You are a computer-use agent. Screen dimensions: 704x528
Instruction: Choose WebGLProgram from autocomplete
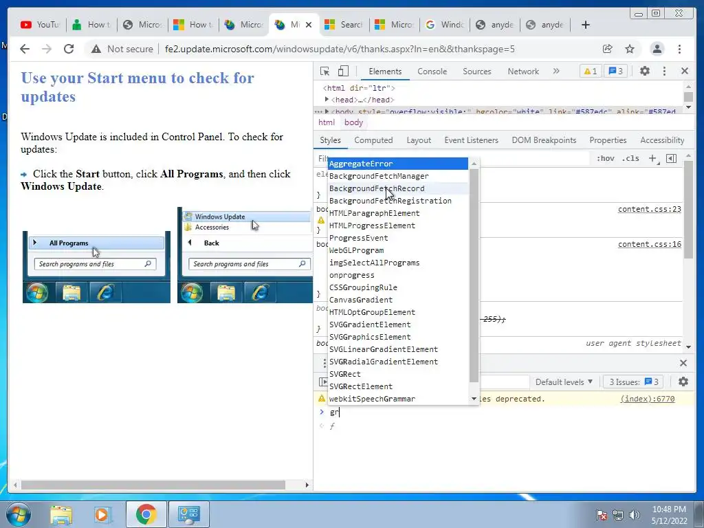click(398, 250)
